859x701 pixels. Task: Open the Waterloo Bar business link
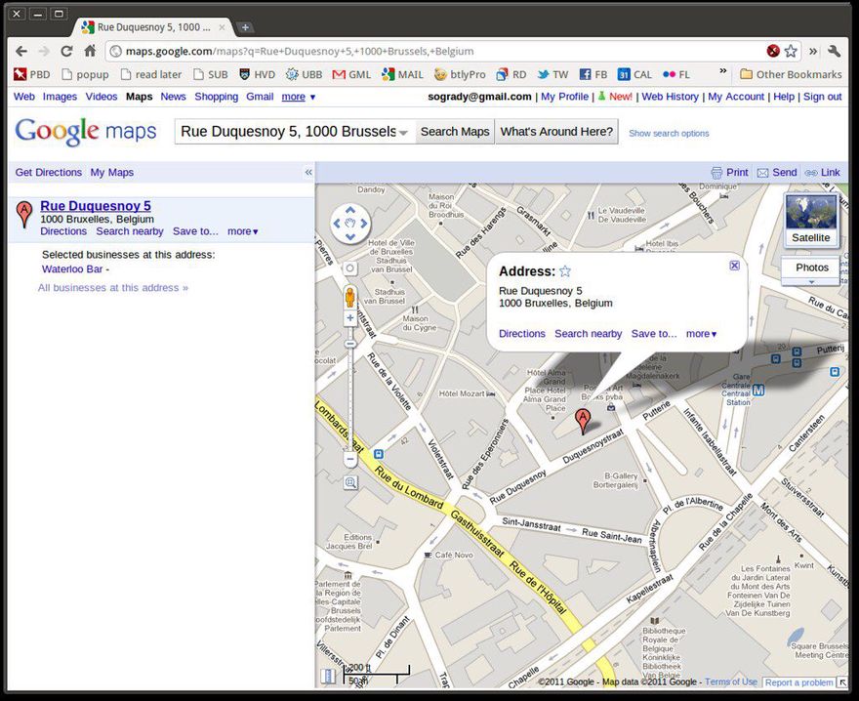pos(72,269)
